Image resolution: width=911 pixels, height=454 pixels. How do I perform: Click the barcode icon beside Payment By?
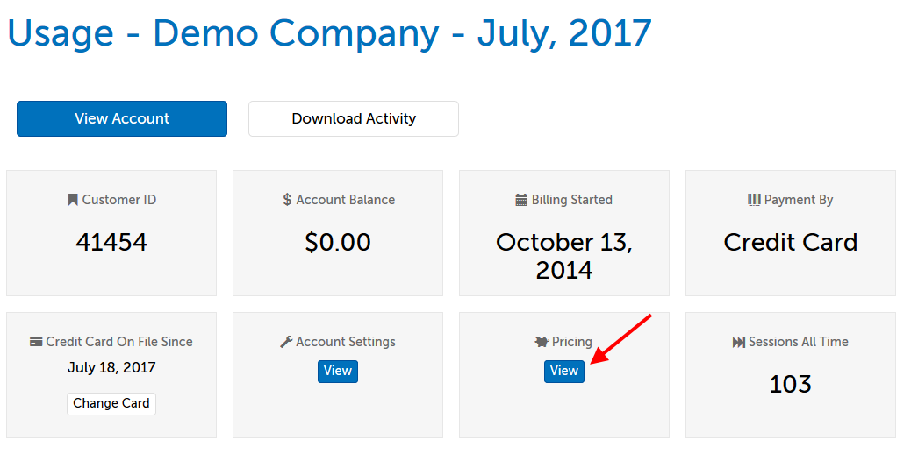(754, 200)
